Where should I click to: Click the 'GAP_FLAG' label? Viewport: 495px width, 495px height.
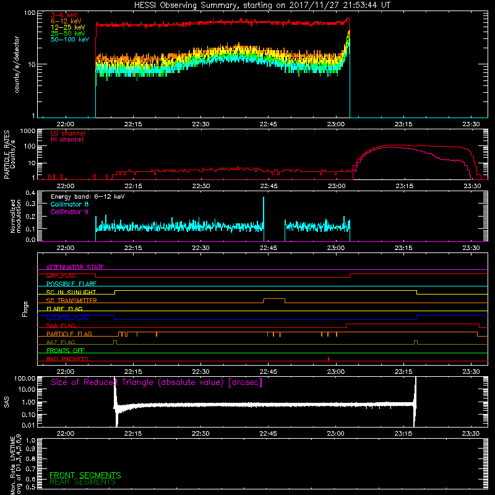click(x=61, y=275)
